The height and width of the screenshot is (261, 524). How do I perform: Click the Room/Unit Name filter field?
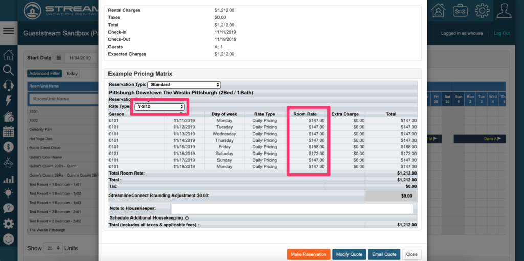click(x=63, y=99)
